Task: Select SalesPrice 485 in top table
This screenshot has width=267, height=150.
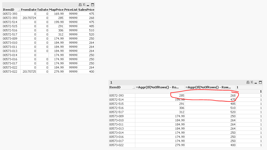Action: pos(86,26)
